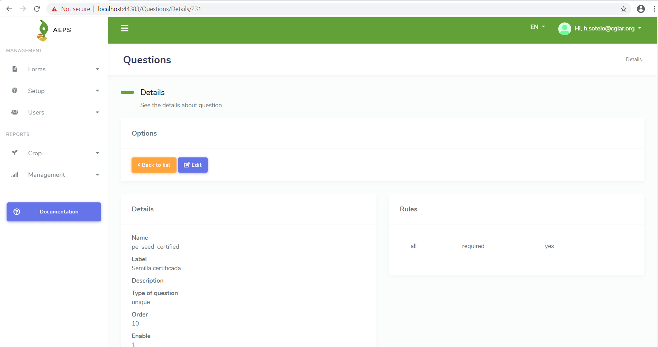The image size is (658, 347).
Task: Expand the Users menu arrow
Action: (97, 112)
